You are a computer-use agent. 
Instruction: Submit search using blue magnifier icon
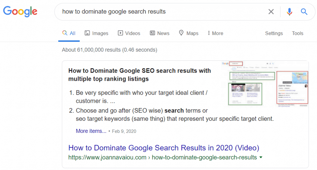tap(304, 12)
